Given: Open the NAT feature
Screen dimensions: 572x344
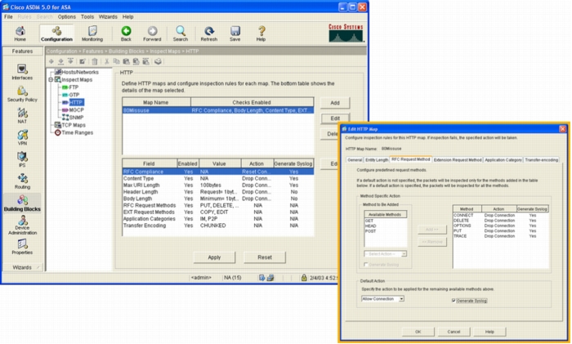Looking at the screenshot, I should (22, 116).
